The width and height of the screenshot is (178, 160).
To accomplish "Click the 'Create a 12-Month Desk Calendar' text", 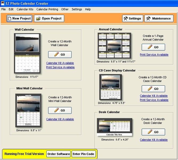I will point(153,121).
